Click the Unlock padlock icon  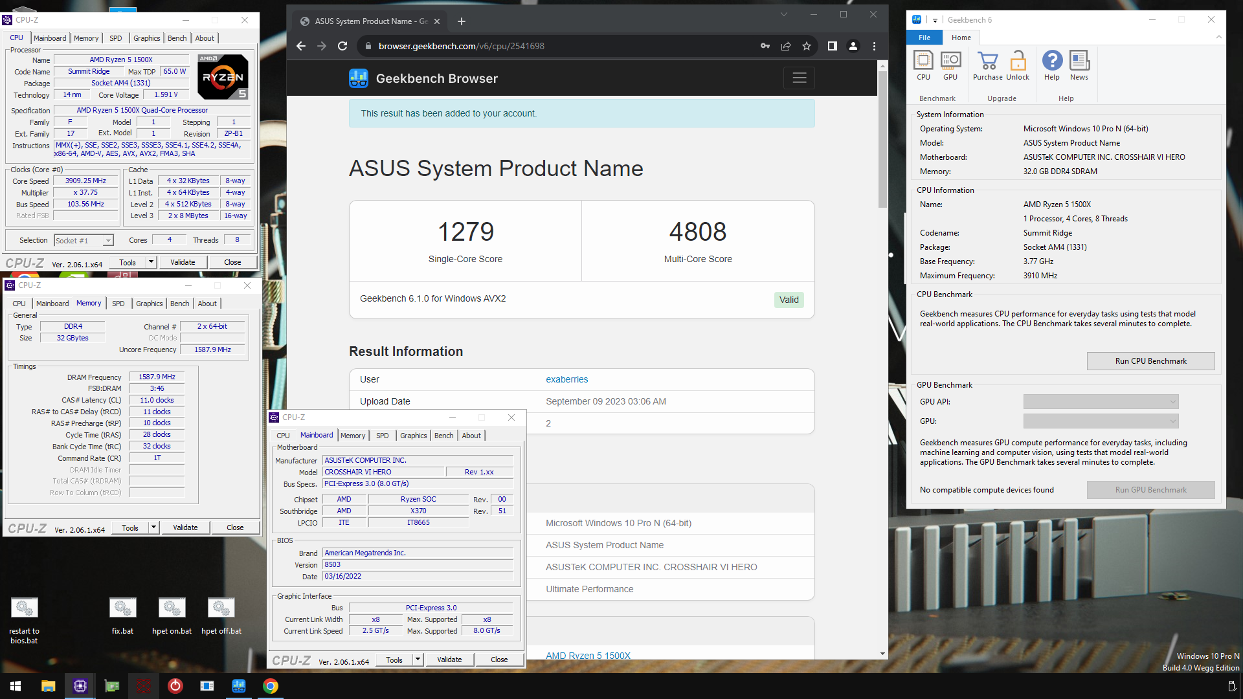tap(1018, 65)
